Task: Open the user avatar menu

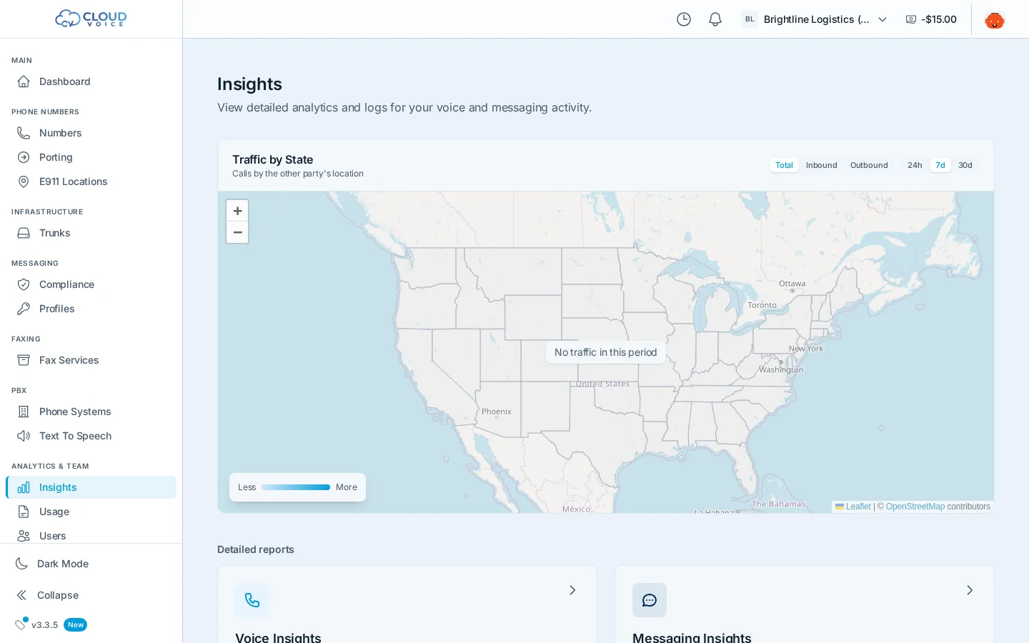Action: 994,19
